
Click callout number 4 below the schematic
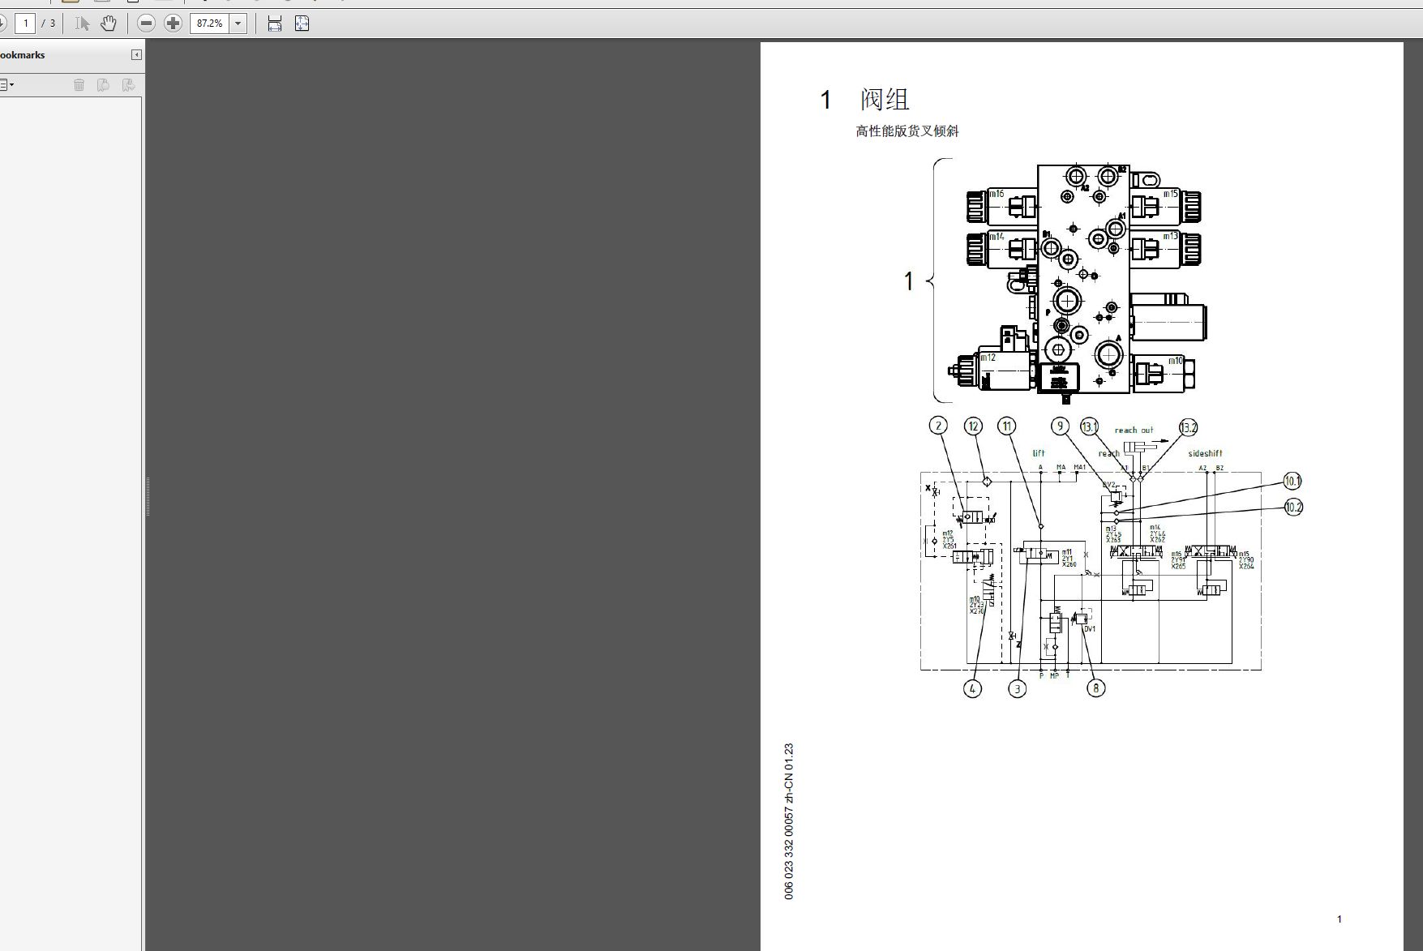coord(972,688)
